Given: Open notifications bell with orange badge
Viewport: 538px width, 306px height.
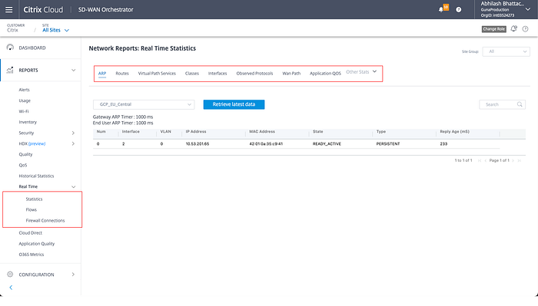Looking at the screenshot, I should tap(443, 8).
